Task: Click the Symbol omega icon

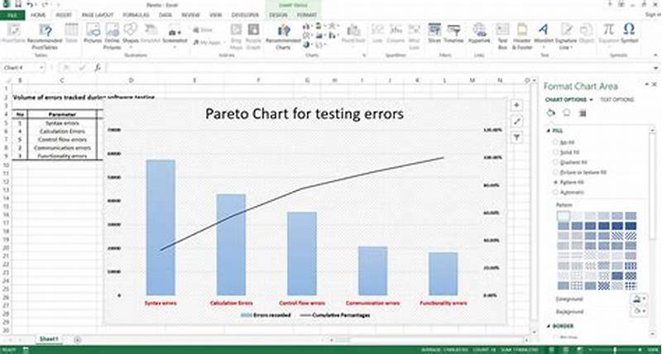Action: pos(629,30)
